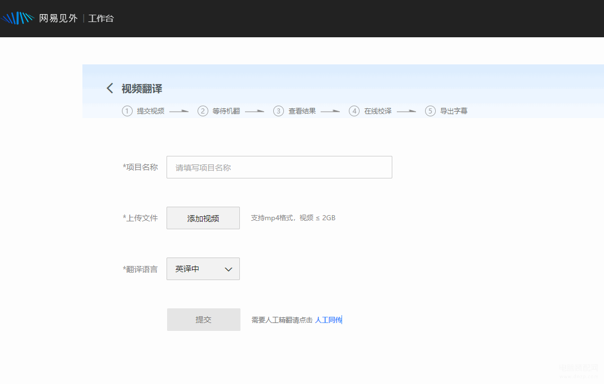This screenshot has height=384, width=604.
Task: Open the 人工同传 link
Action: [328, 320]
